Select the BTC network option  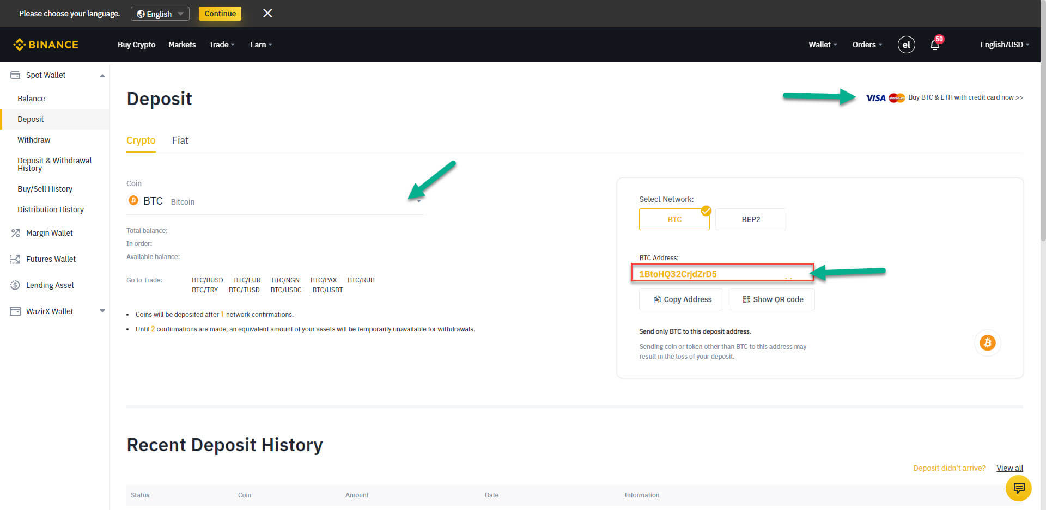click(x=674, y=219)
